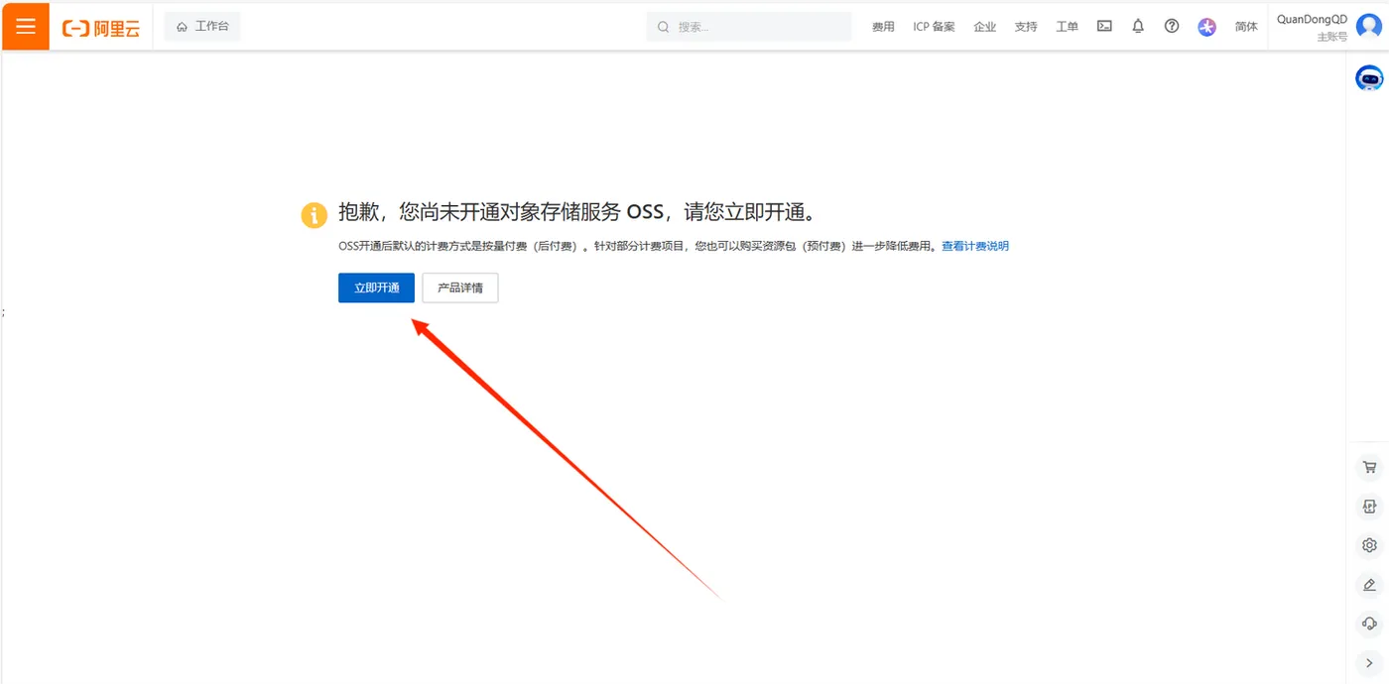Screen dimensions: 1389x684
Task: Open the sidebar customer service headset icon
Action: pyautogui.click(x=1369, y=624)
